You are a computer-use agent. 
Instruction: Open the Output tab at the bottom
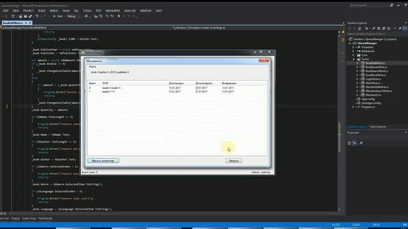point(15,218)
